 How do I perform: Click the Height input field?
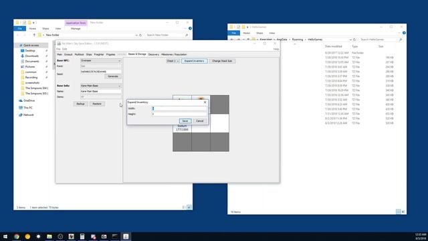pos(179,114)
